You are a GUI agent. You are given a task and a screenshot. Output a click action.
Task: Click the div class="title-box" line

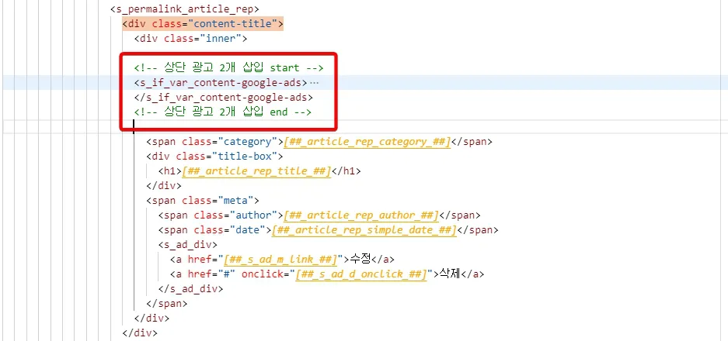tap(214, 156)
